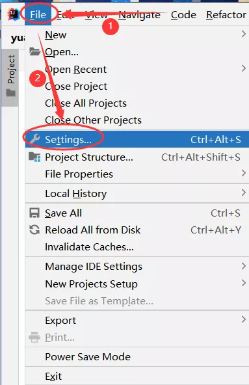Click the Print printer icon
249x385 pixels.
pos(34,337)
